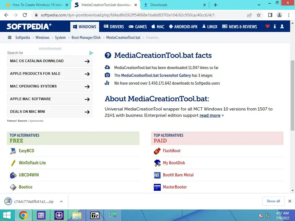This screenshot has height=221, width=295.
Task: Click Show all downloads button
Action: (x=273, y=201)
